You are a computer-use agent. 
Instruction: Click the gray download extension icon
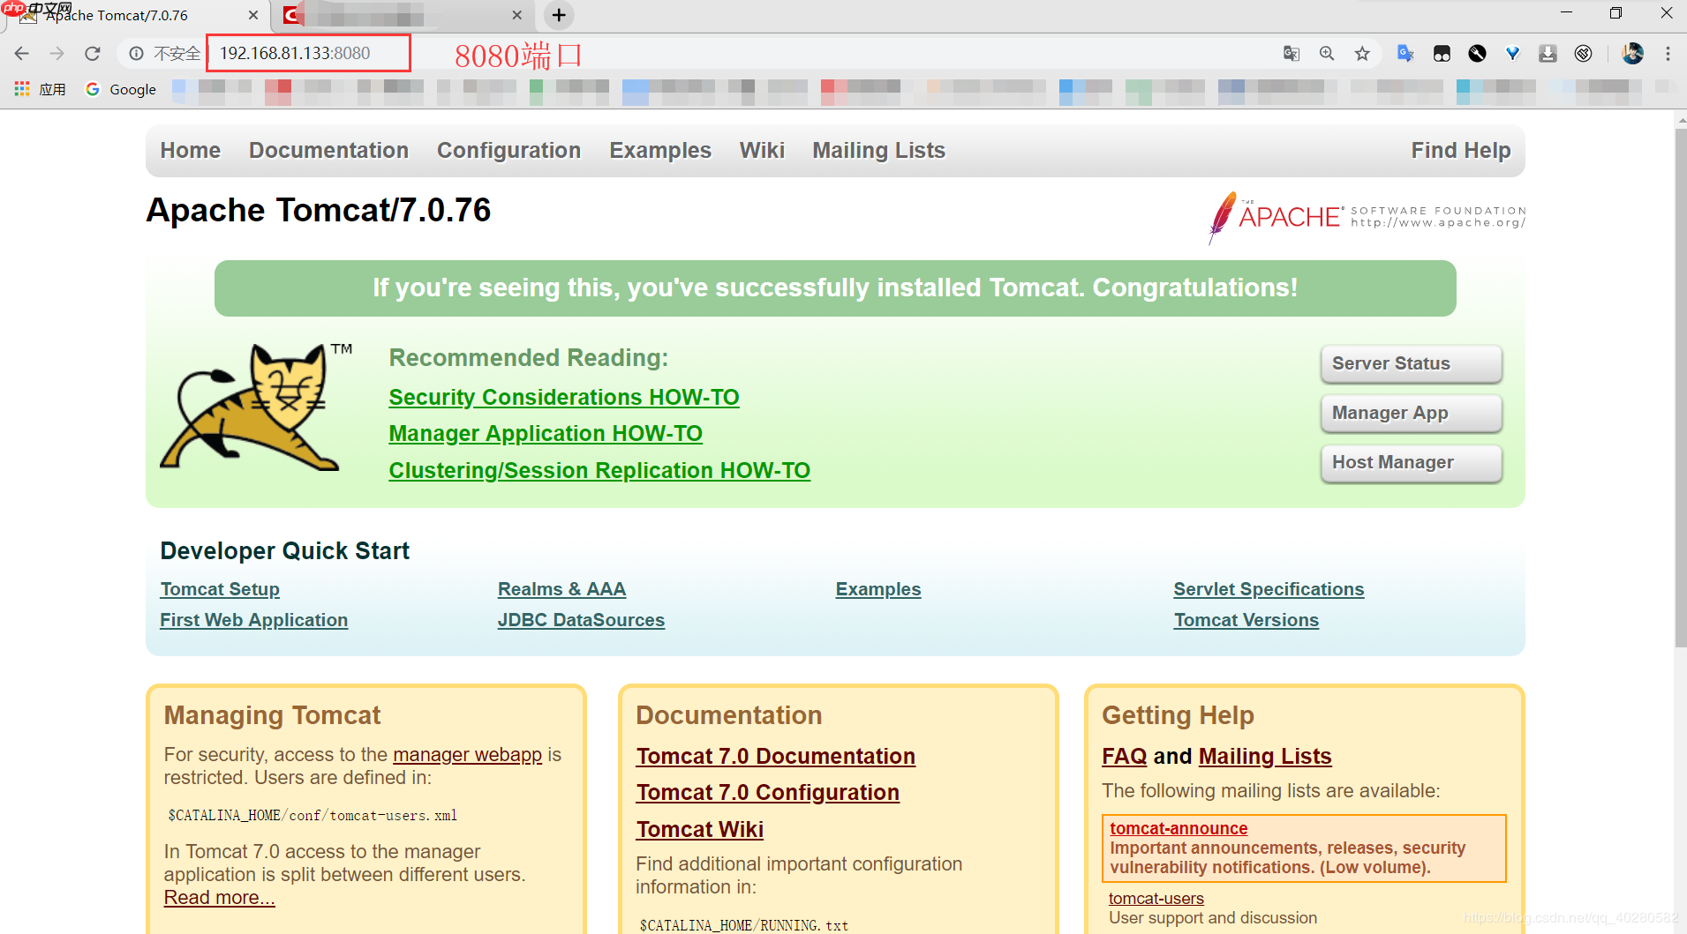click(1548, 54)
